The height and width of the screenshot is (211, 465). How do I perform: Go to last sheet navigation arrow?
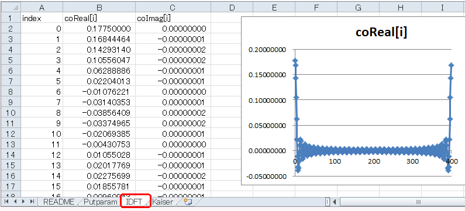(32, 202)
